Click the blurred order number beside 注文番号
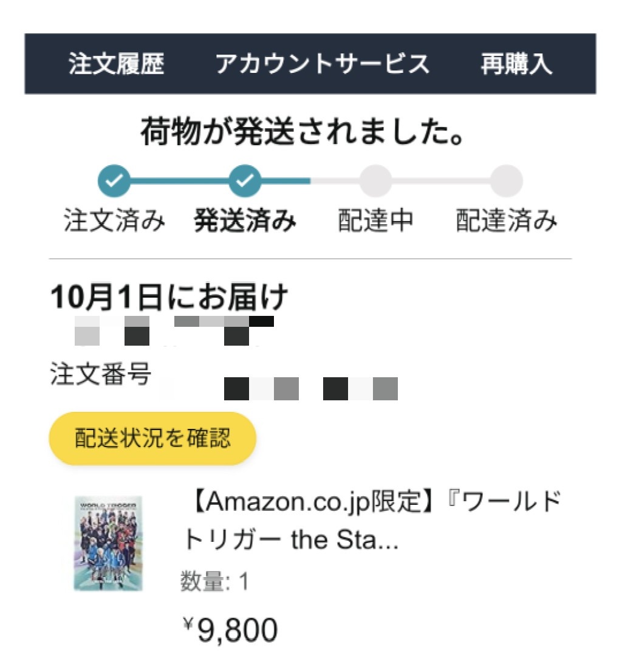Image resolution: width=622 pixels, height=667 pixels. point(310,389)
